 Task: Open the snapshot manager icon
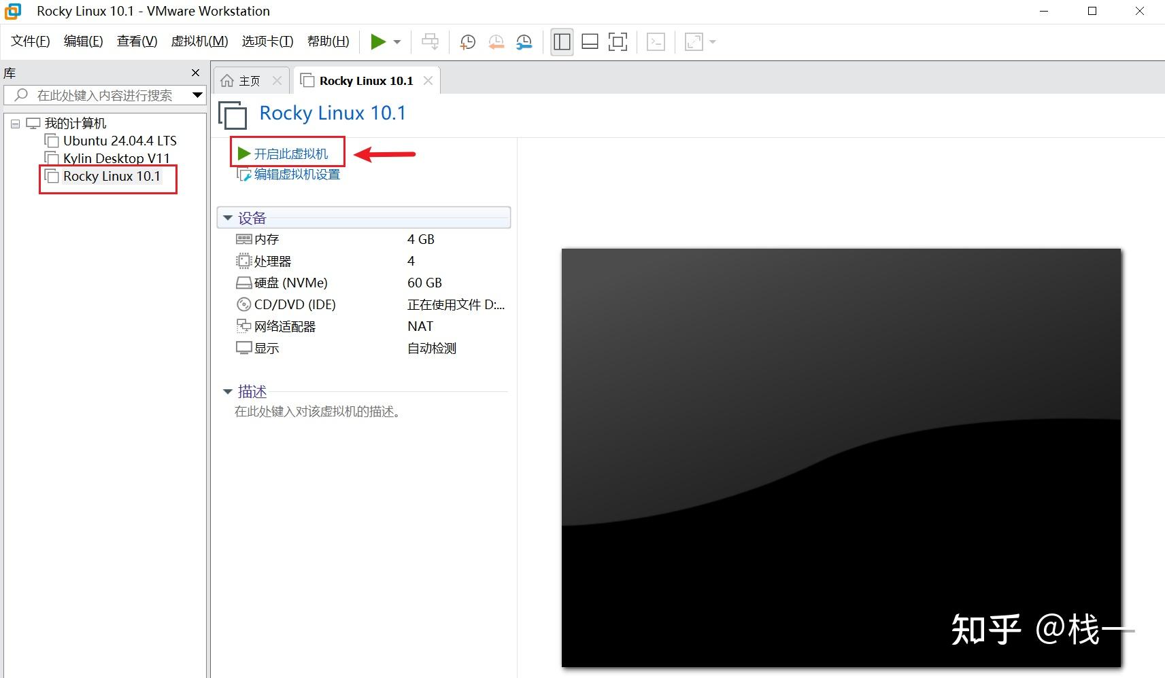[x=524, y=42]
